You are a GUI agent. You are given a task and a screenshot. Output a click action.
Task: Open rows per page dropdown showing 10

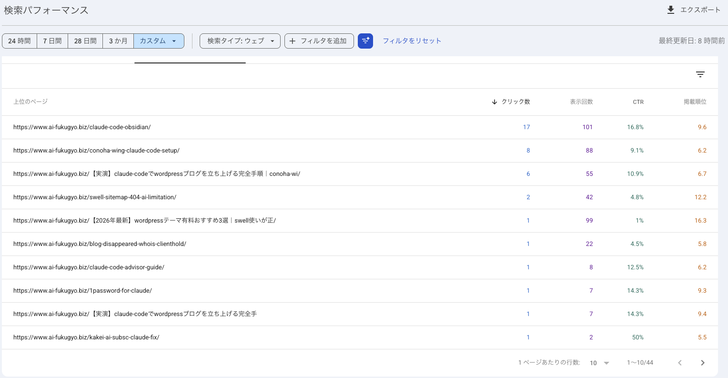600,363
